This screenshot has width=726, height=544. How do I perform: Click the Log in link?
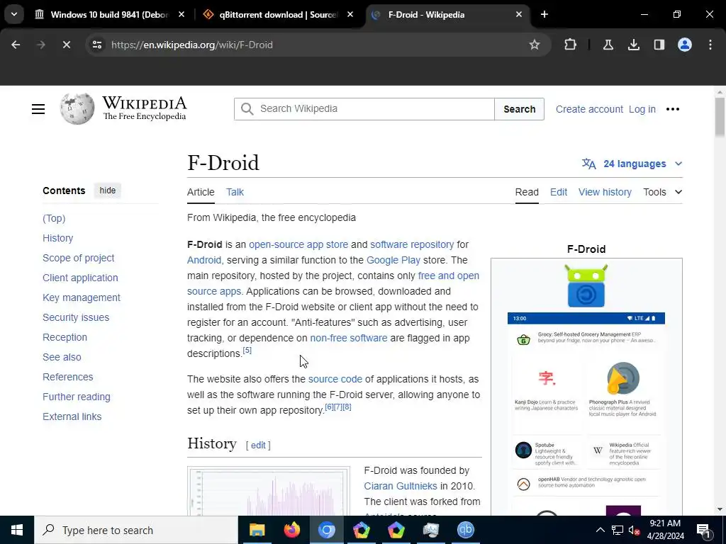(x=642, y=109)
